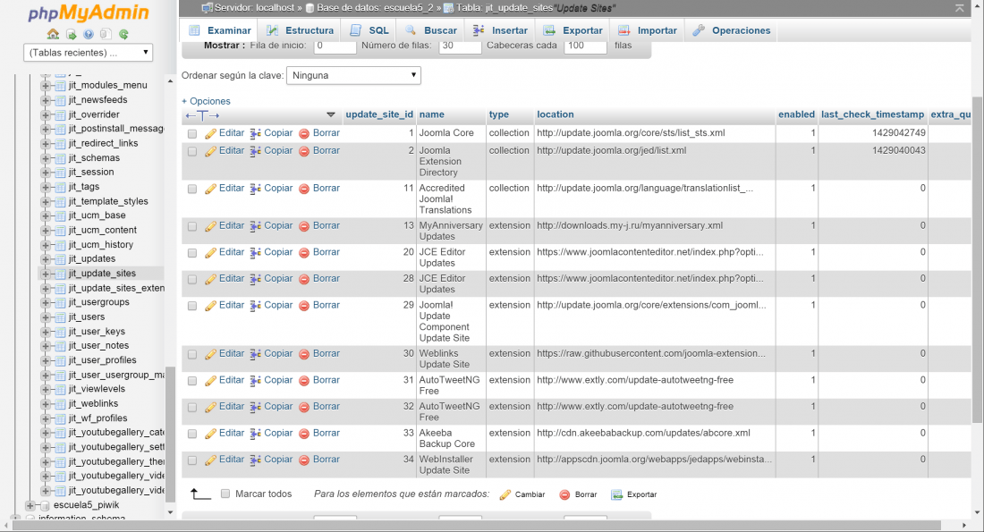Click the Número de filas input field
This screenshot has height=532, width=984.
460,46
